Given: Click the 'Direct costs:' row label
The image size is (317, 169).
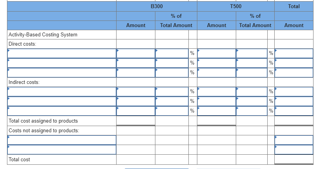Looking at the screenshot, I should point(22,44).
